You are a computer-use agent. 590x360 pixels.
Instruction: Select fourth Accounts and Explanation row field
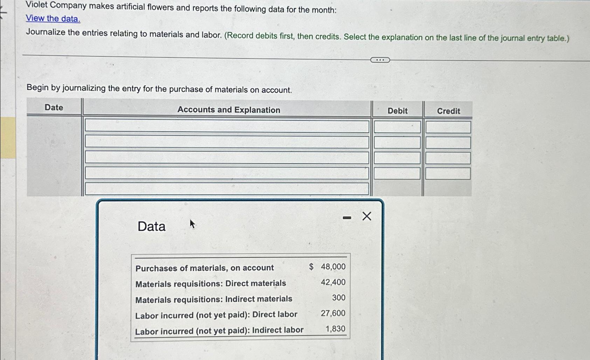coord(227,173)
